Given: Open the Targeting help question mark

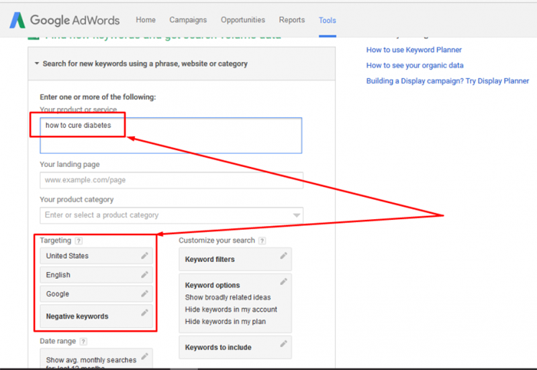Looking at the screenshot, I should tap(79, 241).
